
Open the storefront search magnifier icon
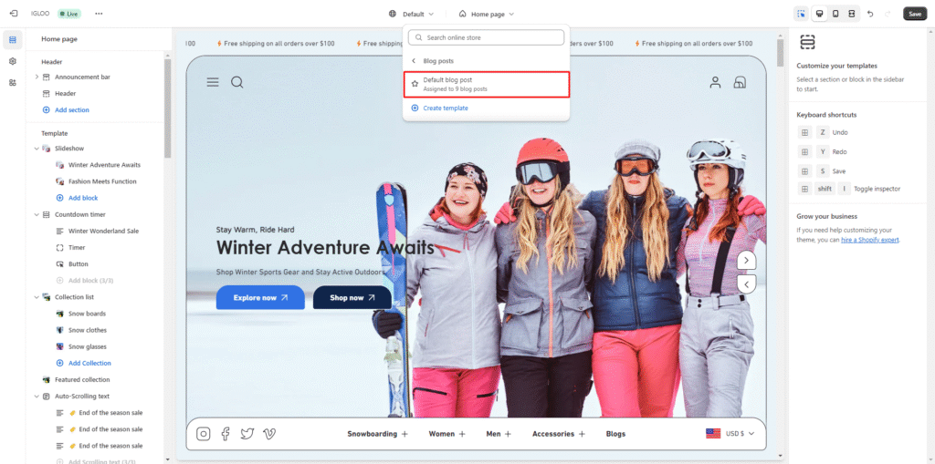click(237, 82)
